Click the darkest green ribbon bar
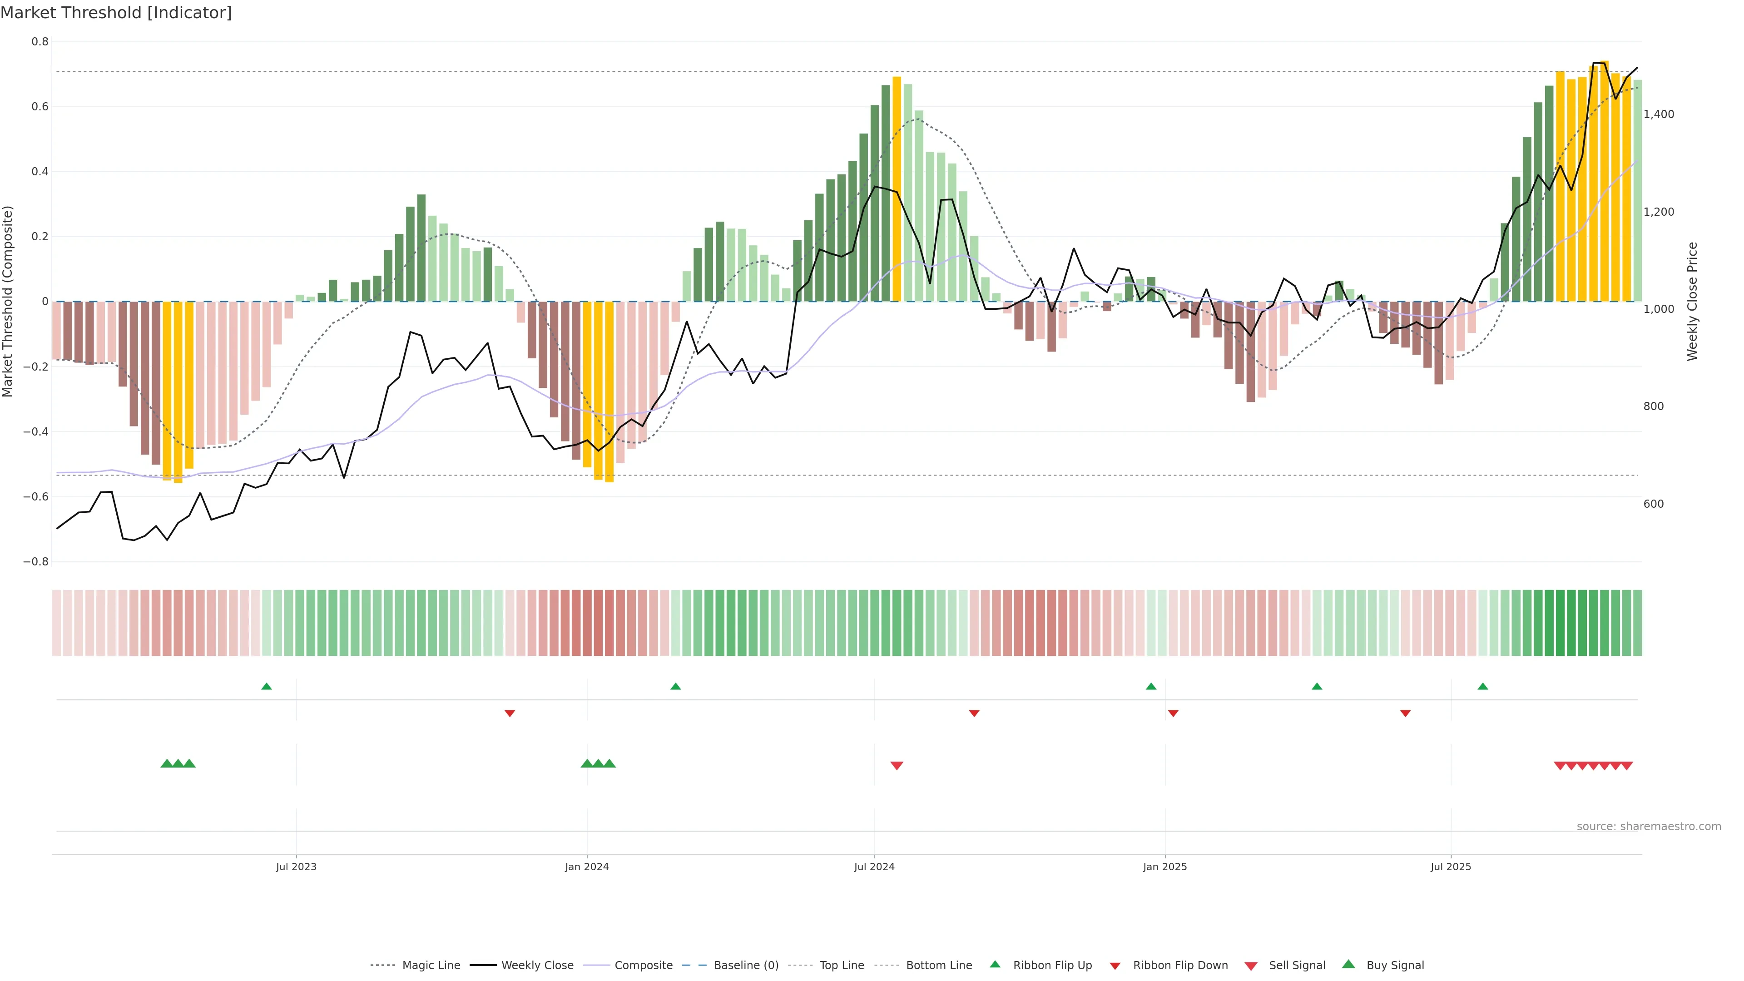The height and width of the screenshot is (981, 1744). coord(1560,623)
